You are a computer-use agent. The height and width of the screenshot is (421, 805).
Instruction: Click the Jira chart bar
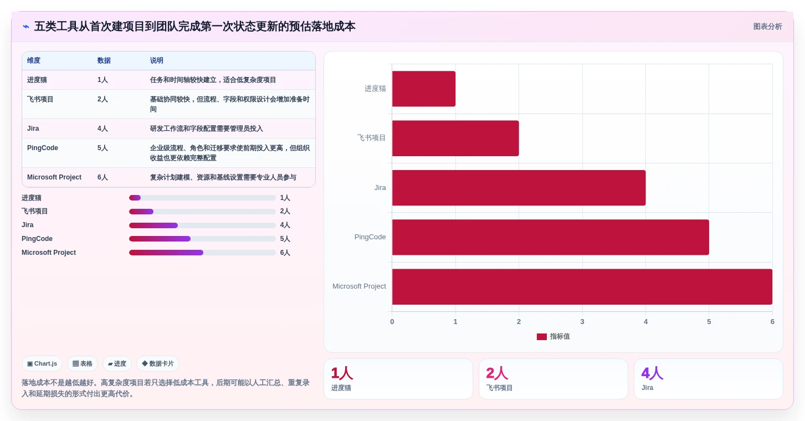click(x=519, y=188)
